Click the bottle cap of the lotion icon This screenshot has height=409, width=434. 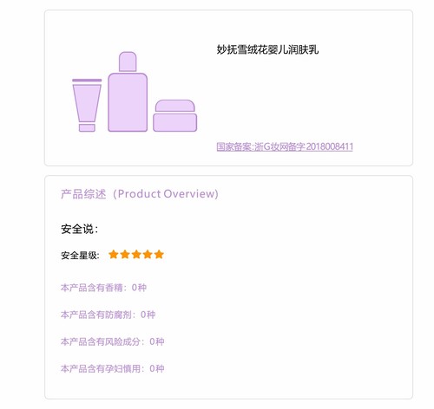pyautogui.click(x=128, y=62)
